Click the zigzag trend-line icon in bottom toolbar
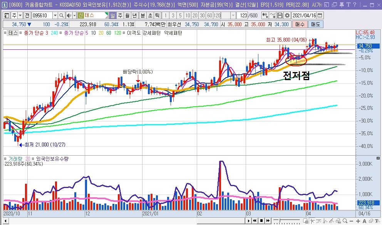Image resolution: width=382 pixels, height=225 pixels. (332, 221)
